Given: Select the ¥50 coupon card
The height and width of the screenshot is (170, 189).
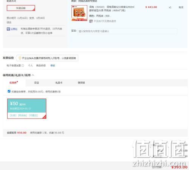Looking at the screenshot, I should tap(27, 109).
